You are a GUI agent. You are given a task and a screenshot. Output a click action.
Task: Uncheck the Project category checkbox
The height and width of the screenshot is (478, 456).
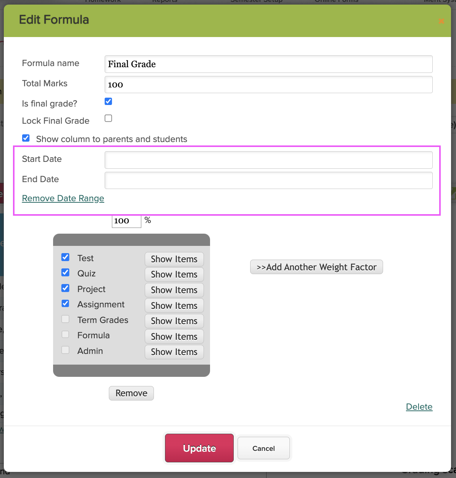coord(65,288)
